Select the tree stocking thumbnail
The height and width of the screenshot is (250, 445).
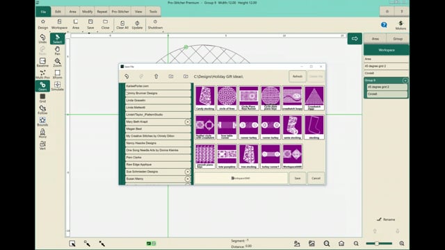249,156
